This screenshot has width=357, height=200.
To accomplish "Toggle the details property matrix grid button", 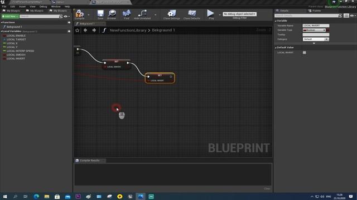I will coord(346,16).
